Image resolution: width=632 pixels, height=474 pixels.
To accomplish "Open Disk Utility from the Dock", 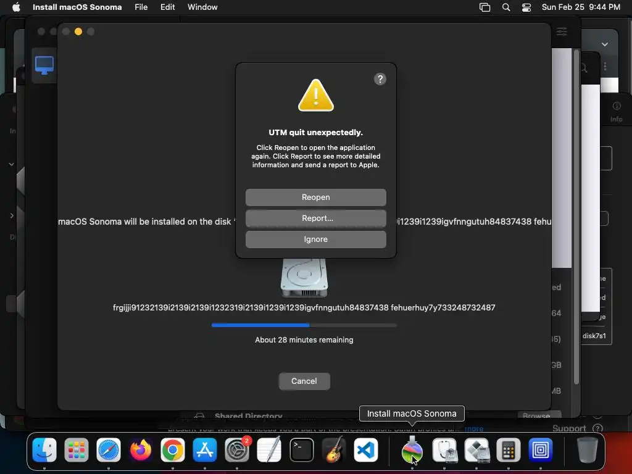I will [x=444, y=450].
